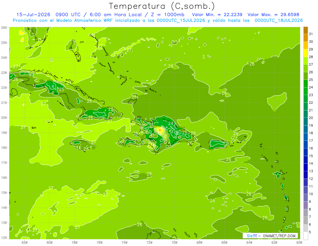Image resolution: width=318 pixels, height=246 pixels.
Task: Click the 'Temperatura (C,somb.)' chart title
Action: coord(162,6)
